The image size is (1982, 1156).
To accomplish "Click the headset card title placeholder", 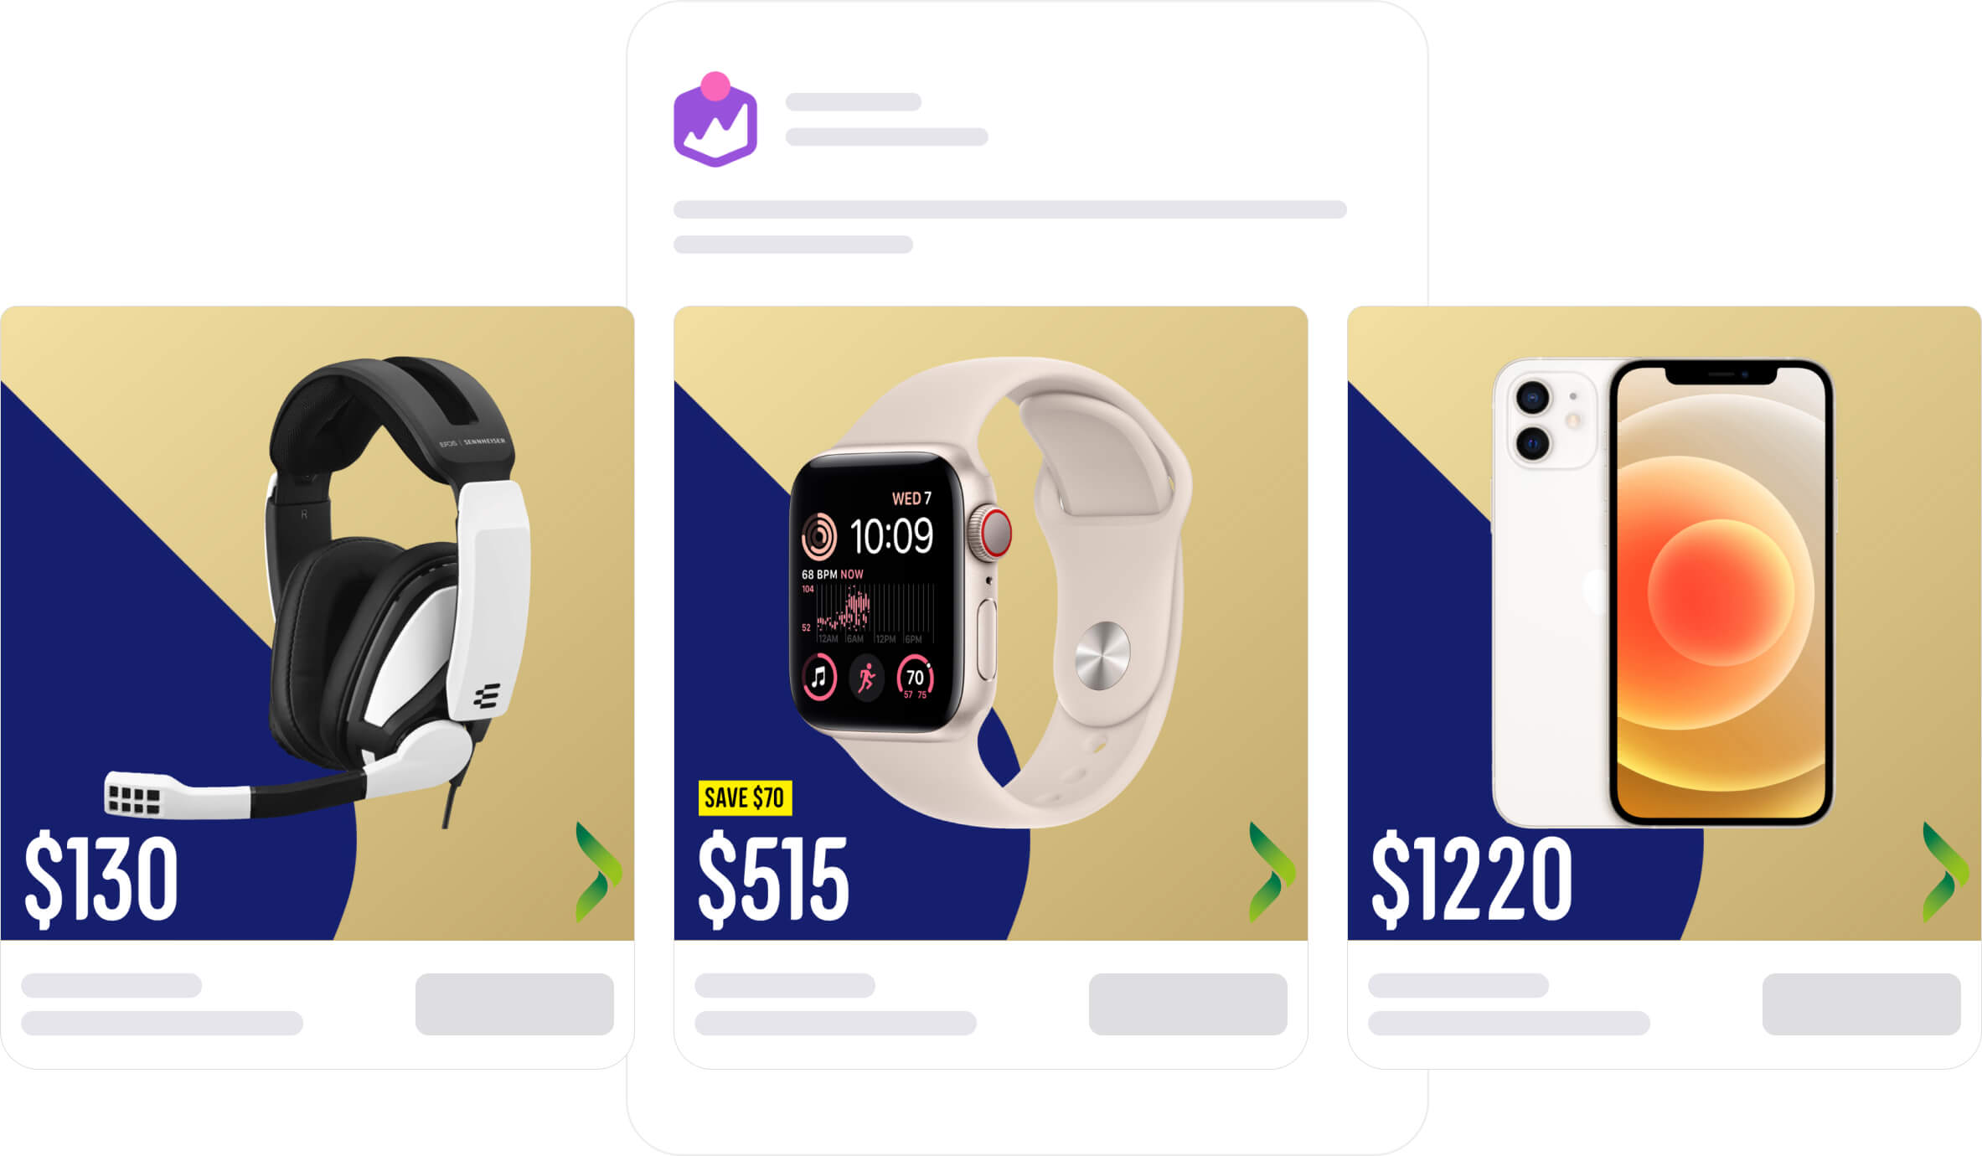I will click(x=111, y=985).
